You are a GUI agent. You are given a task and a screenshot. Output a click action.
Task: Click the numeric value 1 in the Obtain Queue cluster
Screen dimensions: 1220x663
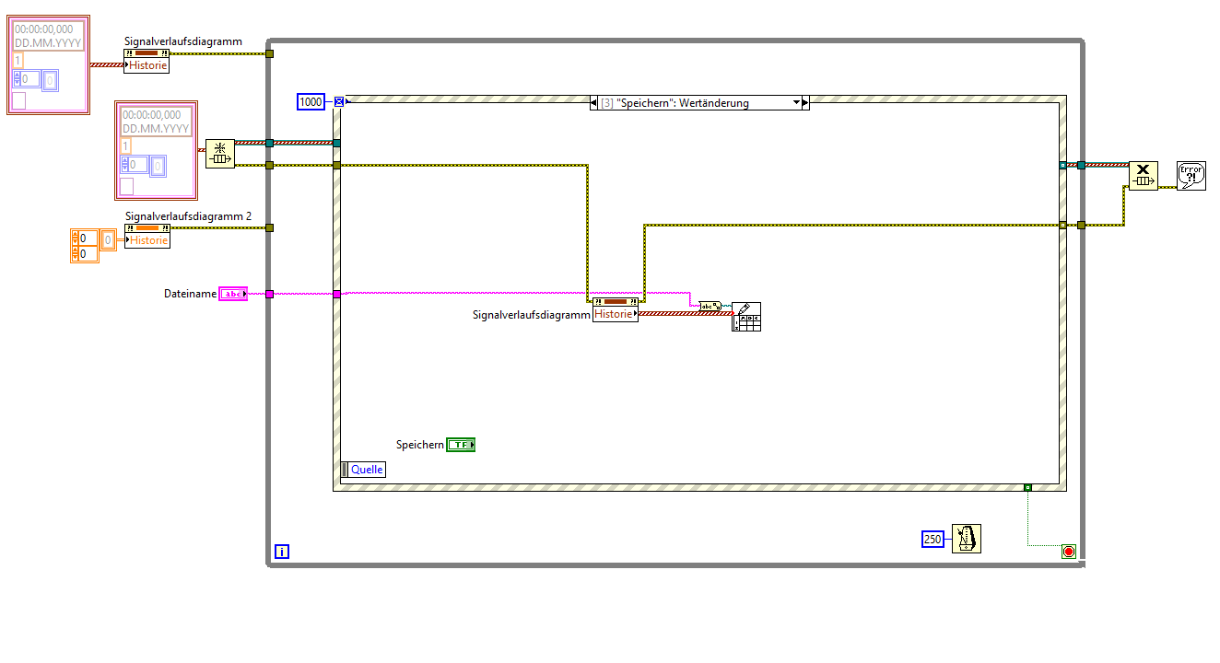[126, 145]
